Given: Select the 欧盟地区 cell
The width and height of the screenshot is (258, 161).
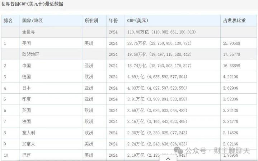Looking at the screenshot, I should coord(31,54).
